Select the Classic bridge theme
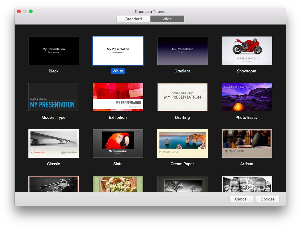 pyautogui.click(x=54, y=143)
